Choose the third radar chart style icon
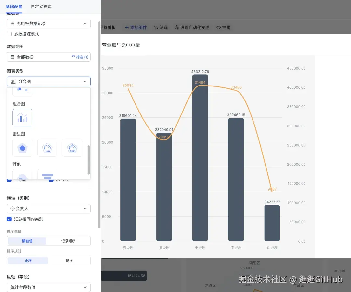The height and width of the screenshot is (292, 351). (x=72, y=148)
